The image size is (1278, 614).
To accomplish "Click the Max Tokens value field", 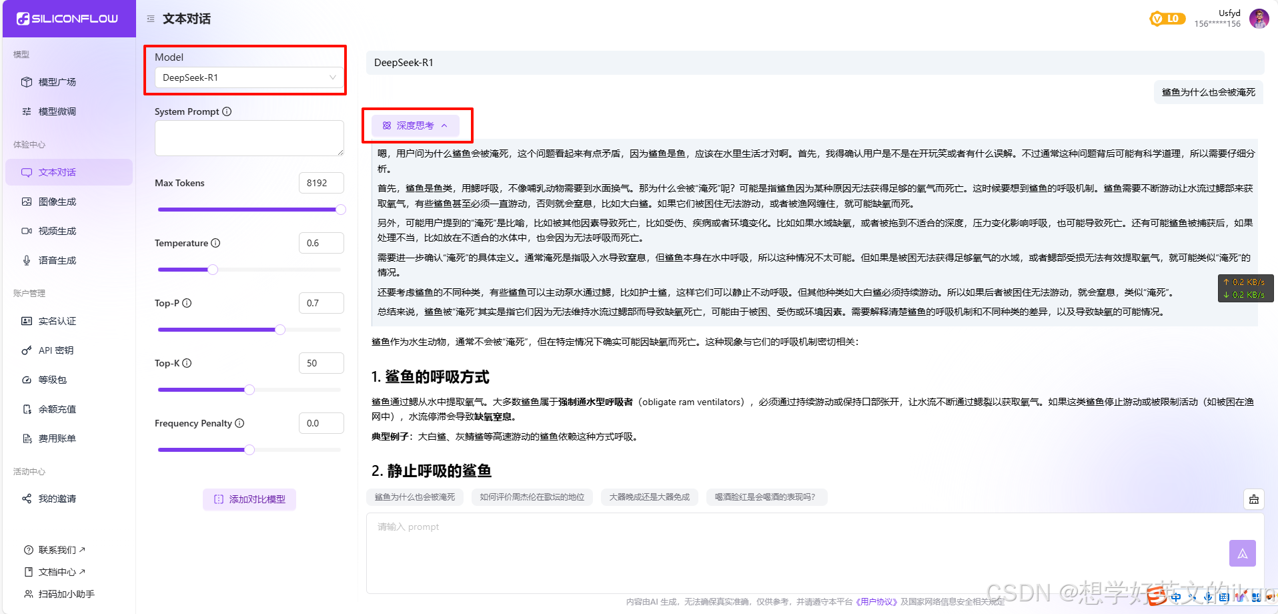I will tap(322, 183).
